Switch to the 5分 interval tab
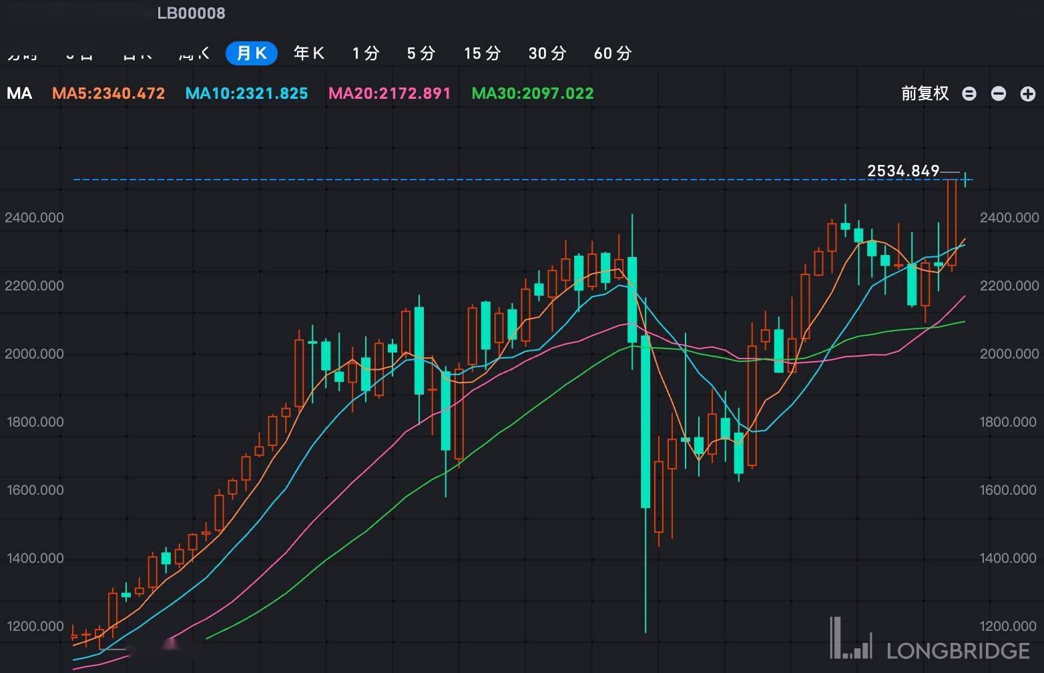Screen dimensions: 1044x673 [x=421, y=53]
